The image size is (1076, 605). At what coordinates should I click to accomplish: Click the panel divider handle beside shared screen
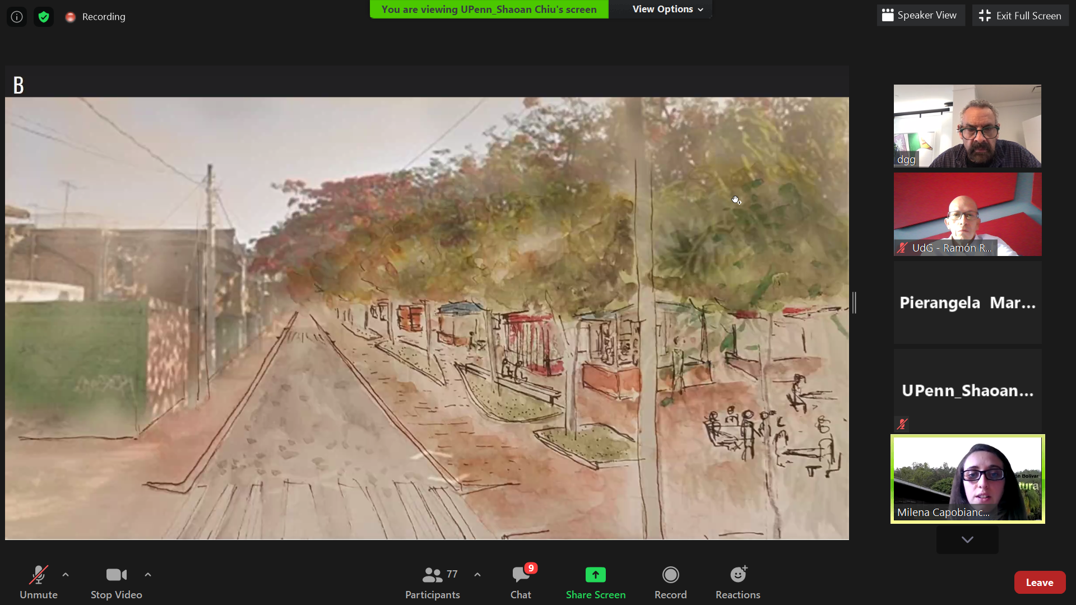(x=854, y=302)
